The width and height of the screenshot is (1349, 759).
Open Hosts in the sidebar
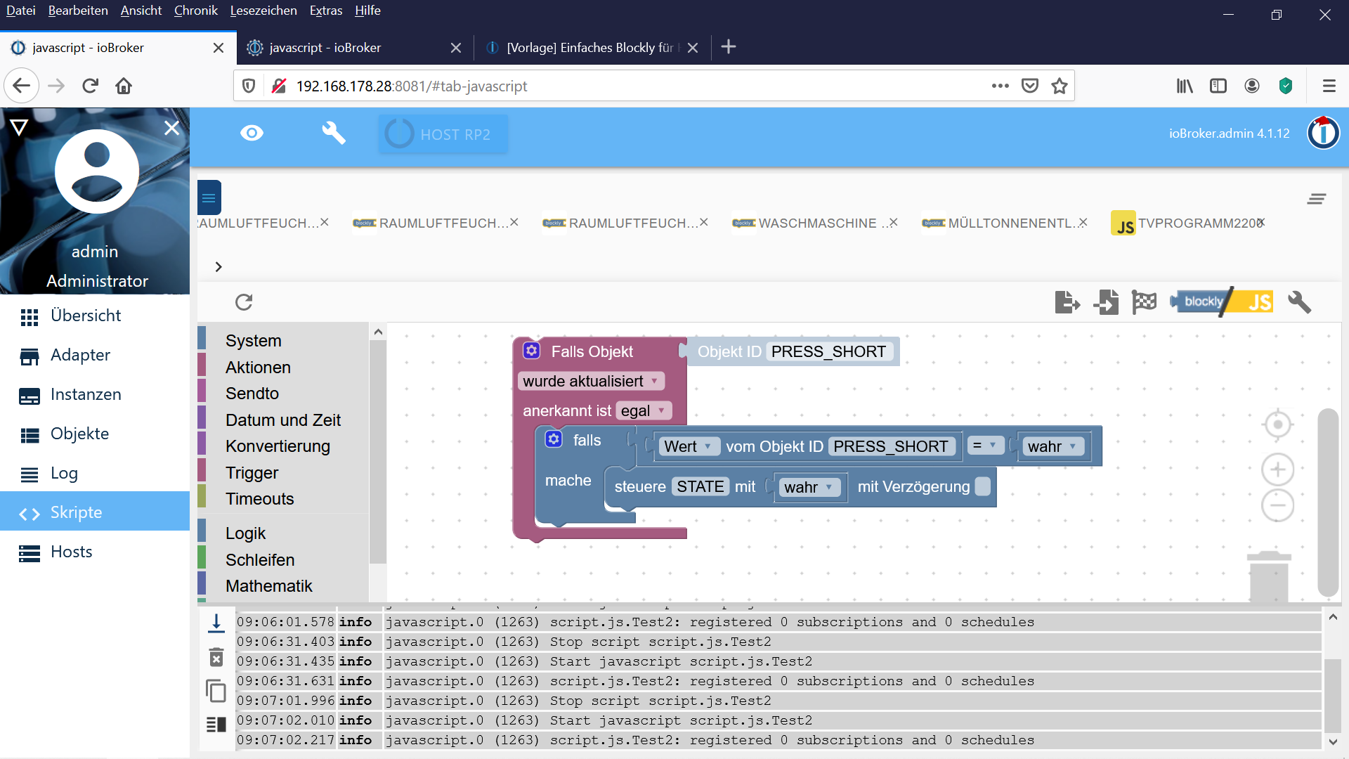click(x=95, y=552)
